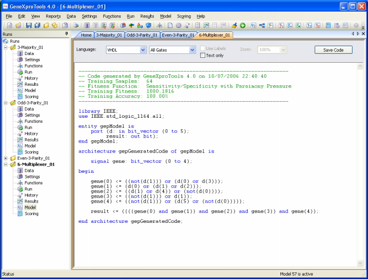Select the root Runs tree node
The image size is (368, 279).
(x=14, y=41)
